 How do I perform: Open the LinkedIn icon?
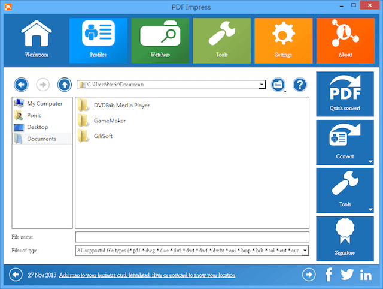click(366, 275)
